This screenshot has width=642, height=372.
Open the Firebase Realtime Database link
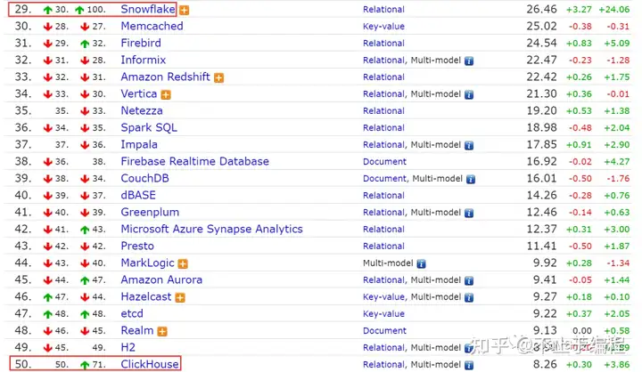(x=195, y=161)
